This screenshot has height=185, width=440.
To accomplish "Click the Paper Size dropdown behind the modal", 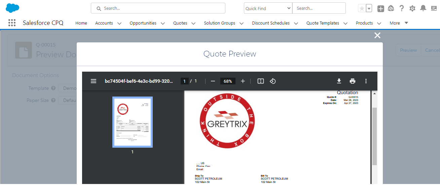I will pos(67,100).
